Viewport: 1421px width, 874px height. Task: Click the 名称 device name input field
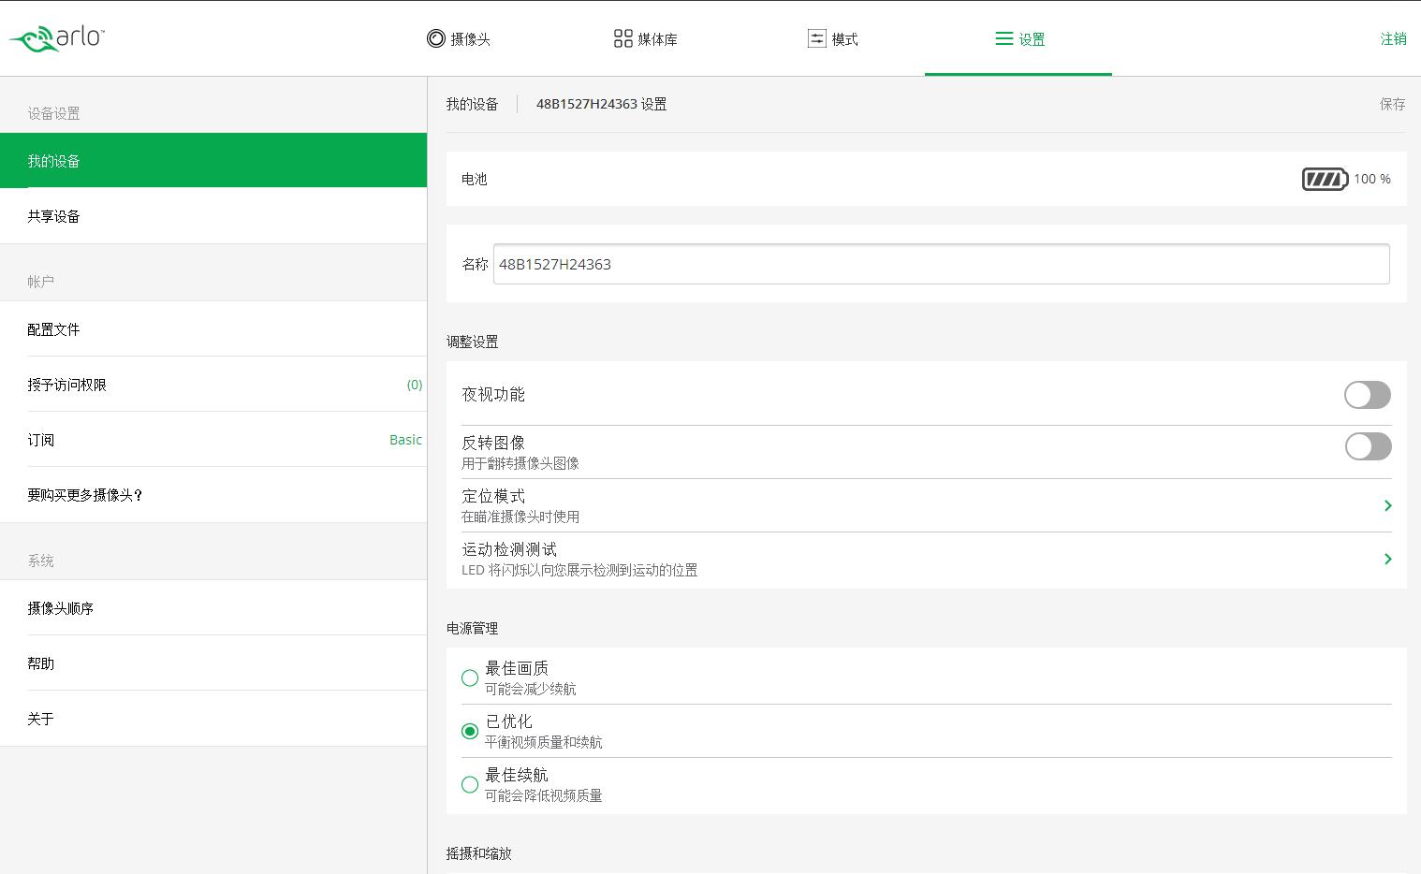[x=941, y=264]
